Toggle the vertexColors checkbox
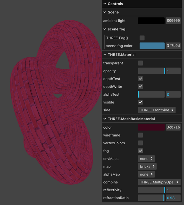Viewport: 184px width, 205px height. click(141, 143)
